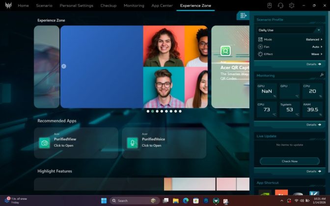This screenshot has width=330, height=206.
Task: Click the carousel previous arrow
Action: (x=64, y=66)
